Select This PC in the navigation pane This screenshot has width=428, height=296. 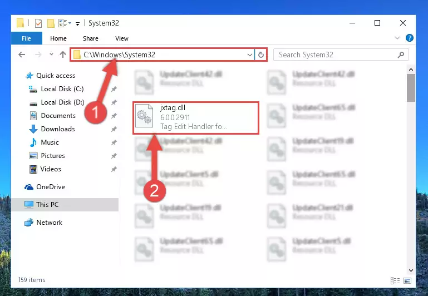[65, 205]
